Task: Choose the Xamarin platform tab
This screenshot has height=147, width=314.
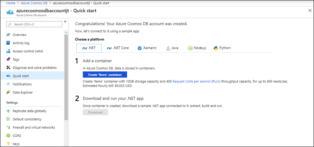Action: [147, 48]
